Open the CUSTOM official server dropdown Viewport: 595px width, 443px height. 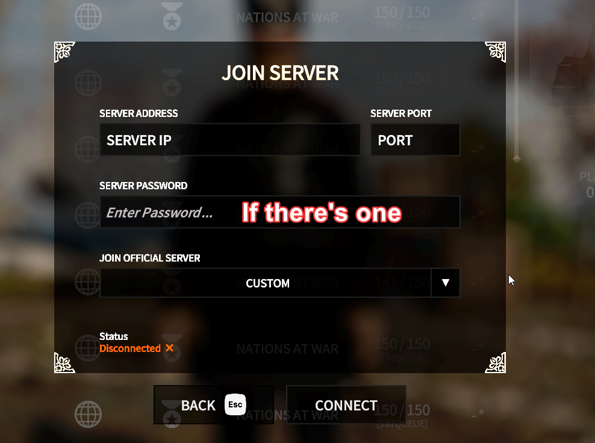[x=265, y=283]
